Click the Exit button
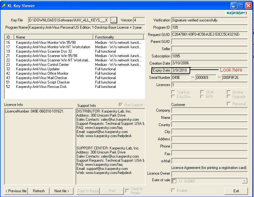The image size is (254, 197). pyautogui.click(x=236, y=191)
